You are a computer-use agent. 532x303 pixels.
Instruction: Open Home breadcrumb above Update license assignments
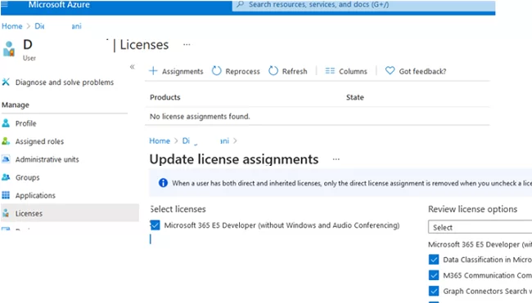(x=160, y=140)
